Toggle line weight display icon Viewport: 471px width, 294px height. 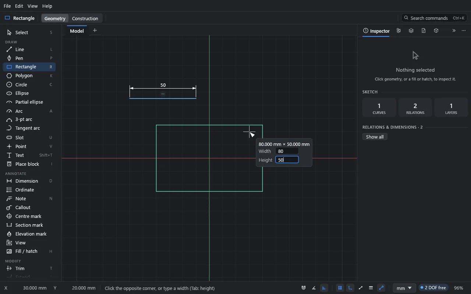pyautogui.click(x=371, y=288)
